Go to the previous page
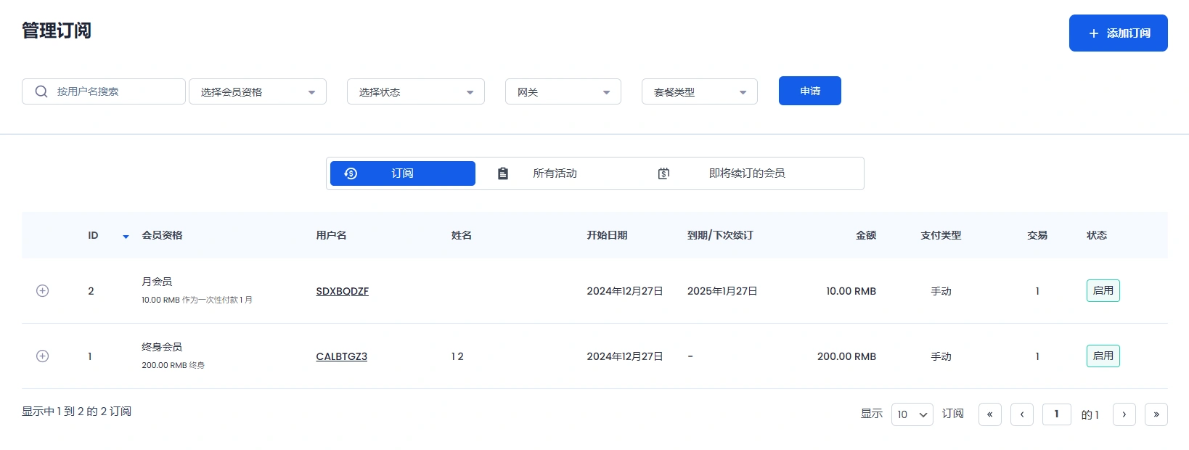Image resolution: width=1189 pixels, height=450 pixels. point(1022,414)
